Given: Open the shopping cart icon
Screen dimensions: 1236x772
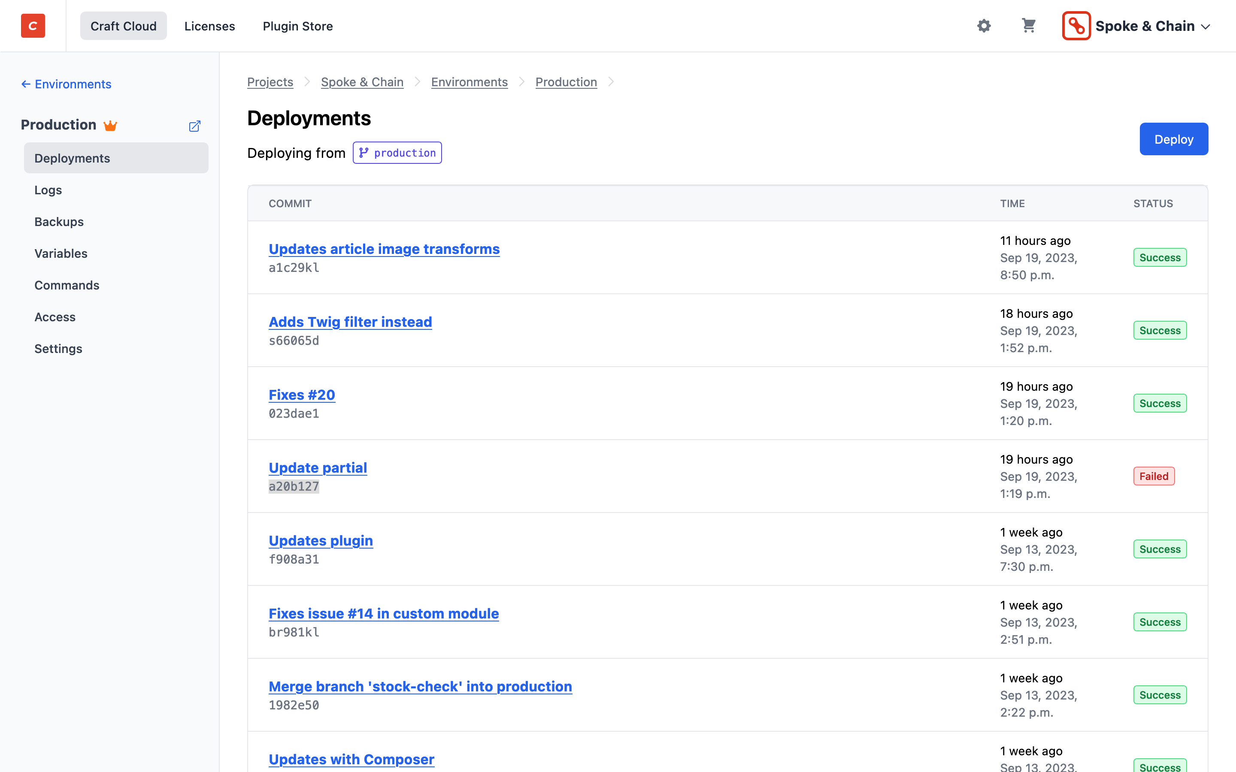Looking at the screenshot, I should point(1029,26).
